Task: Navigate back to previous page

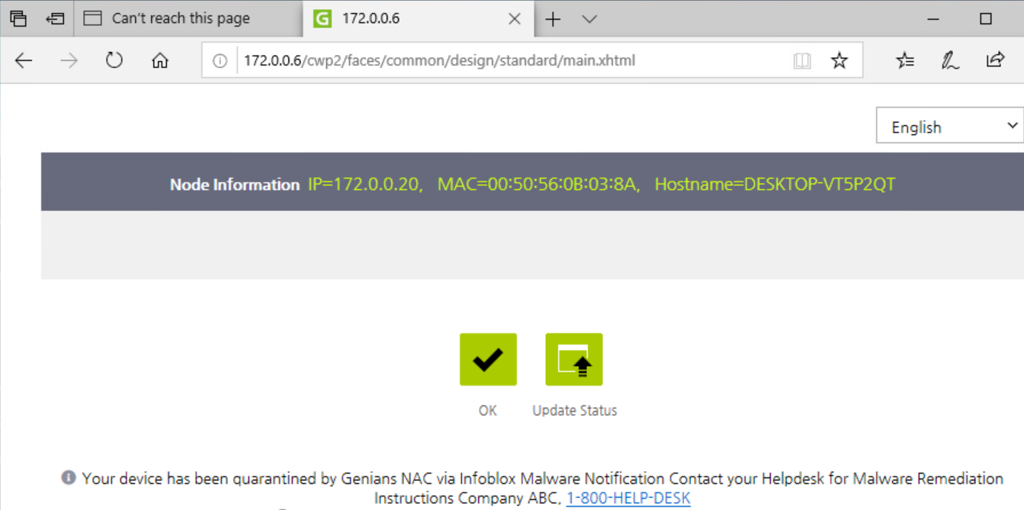Action: 24,61
